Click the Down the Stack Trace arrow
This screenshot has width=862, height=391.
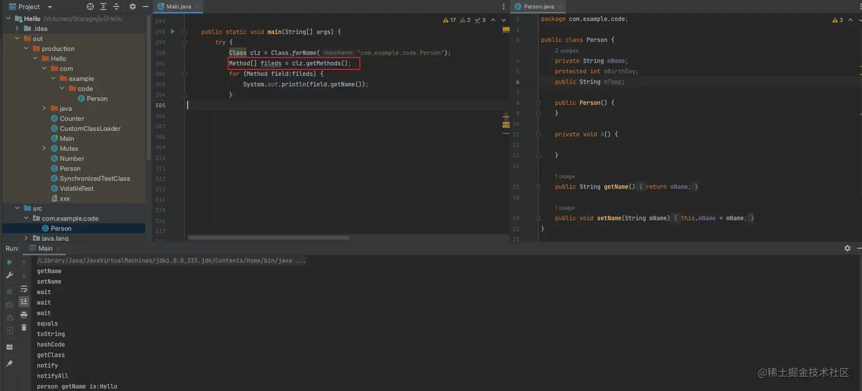24,275
